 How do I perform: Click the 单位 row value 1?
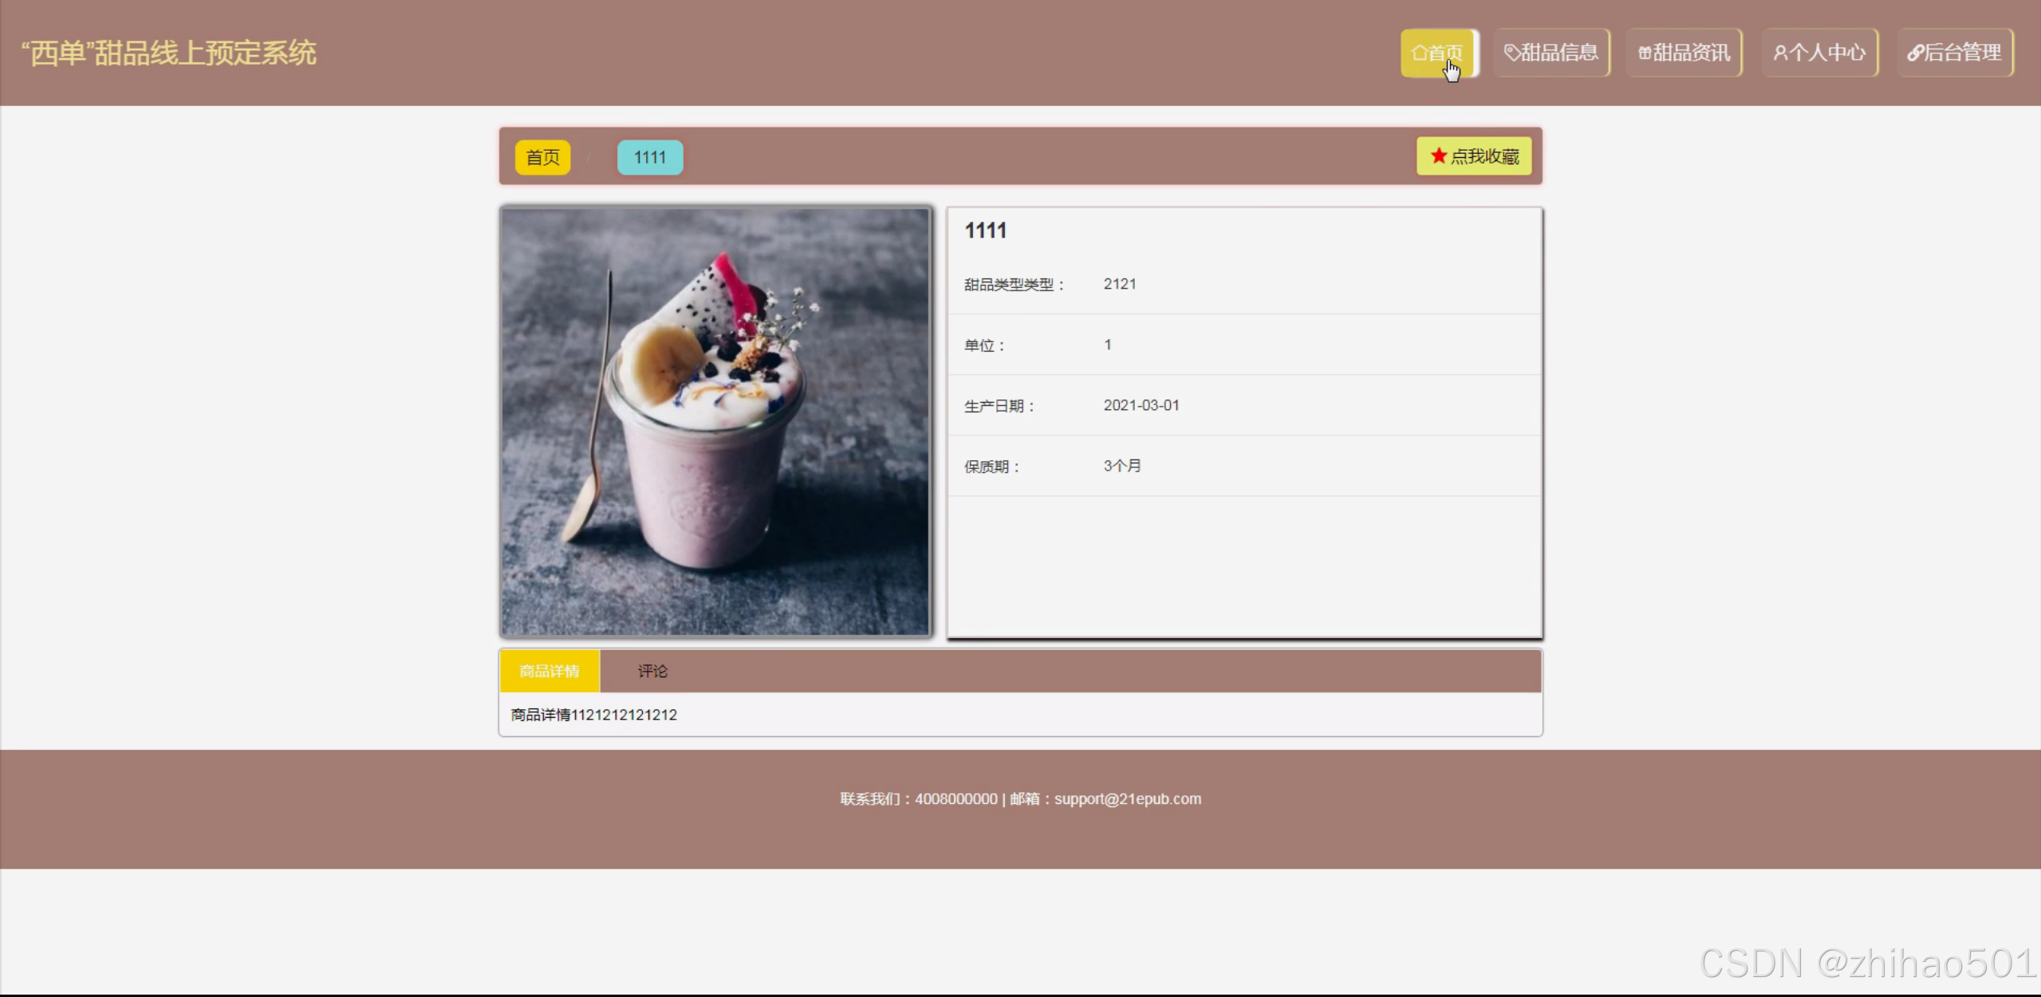point(1107,345)
